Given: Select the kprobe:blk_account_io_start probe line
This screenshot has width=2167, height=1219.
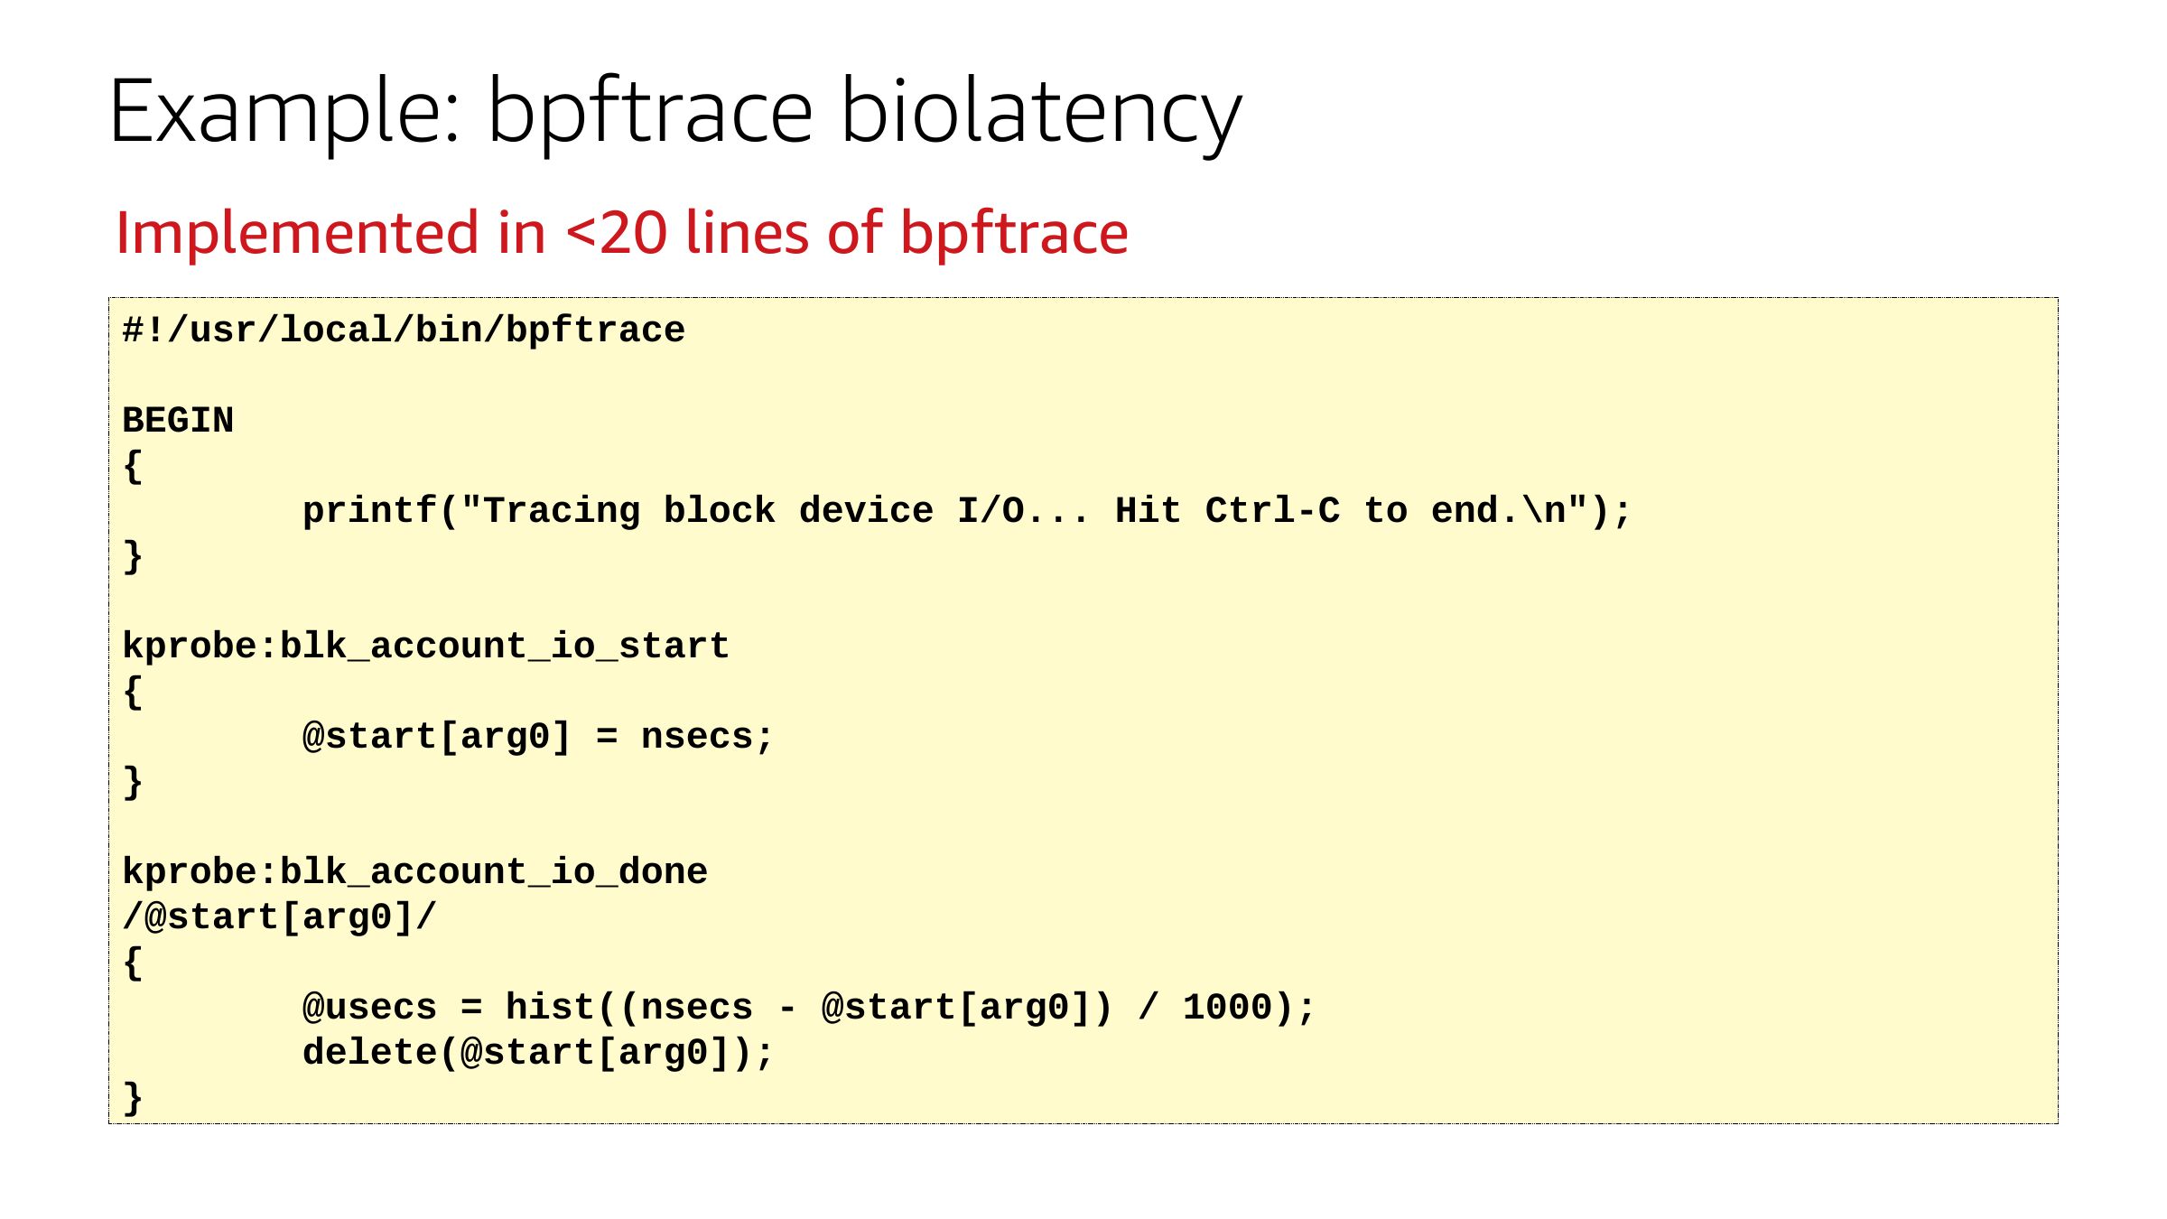Looking at the screenshot, I should click(x=425, y=647).
